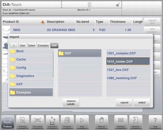Open the DXF folder in left list

[31, 84]
